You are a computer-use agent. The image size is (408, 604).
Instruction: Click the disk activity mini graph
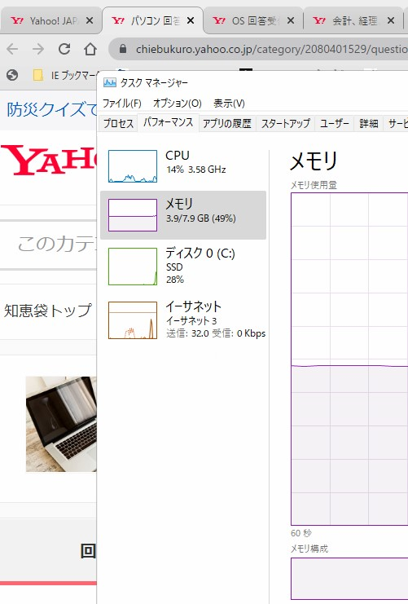[x=133, y=267]
